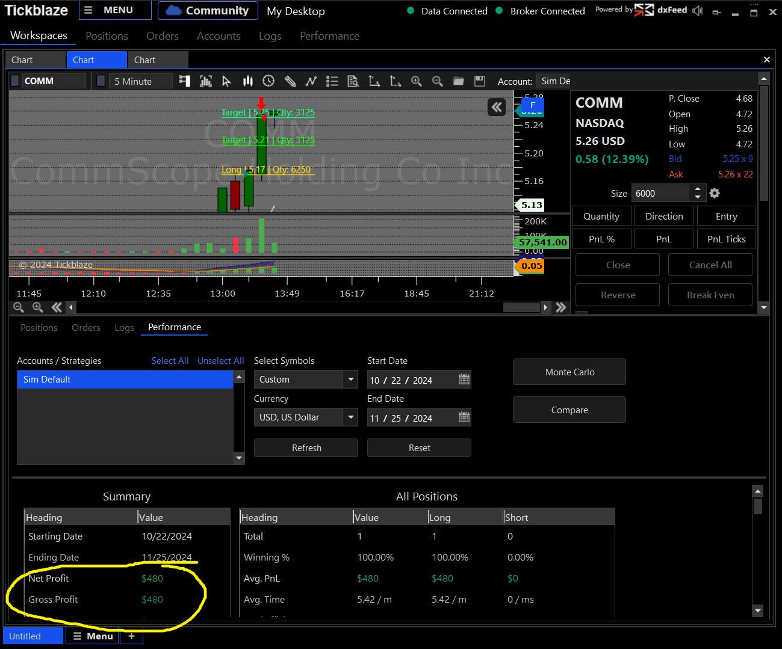This screenshot has height=649, width=782.
Task: Open the Accounts top tab
Action: (x=219, y=36)
